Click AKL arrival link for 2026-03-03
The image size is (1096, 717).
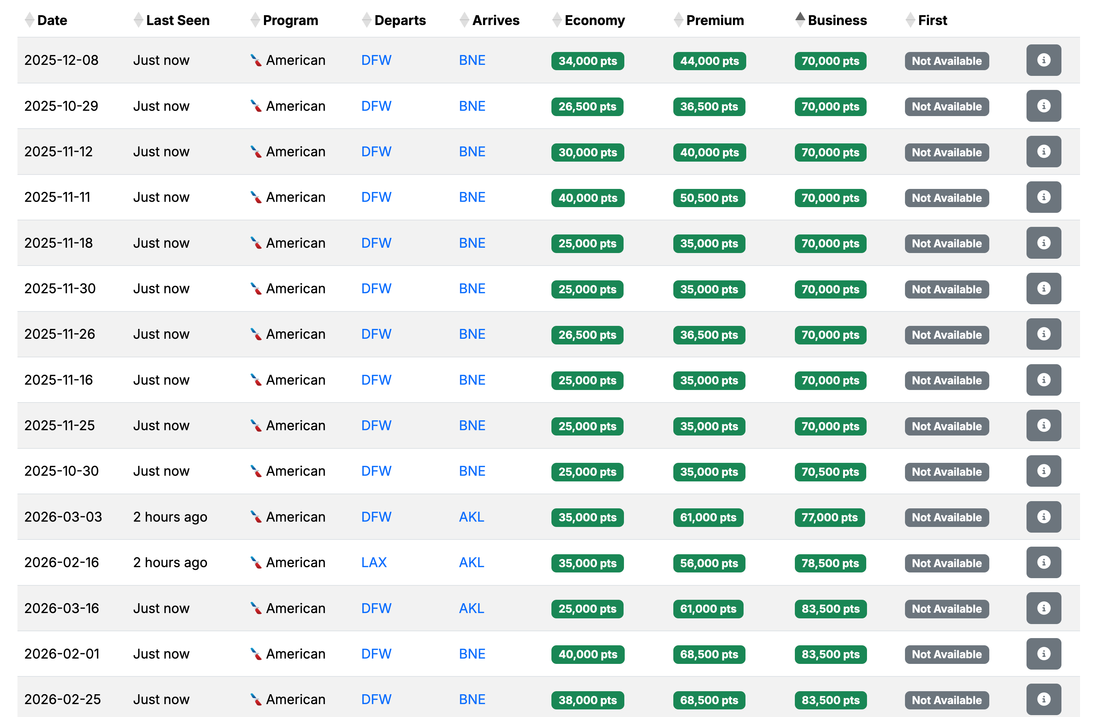(x=471, y=517)
